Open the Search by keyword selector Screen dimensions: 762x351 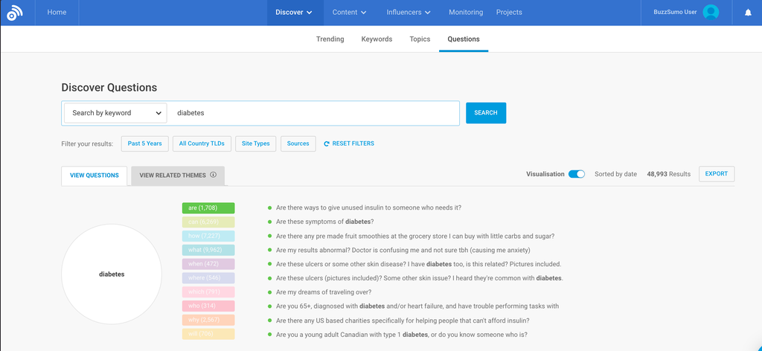click(115, 113)
